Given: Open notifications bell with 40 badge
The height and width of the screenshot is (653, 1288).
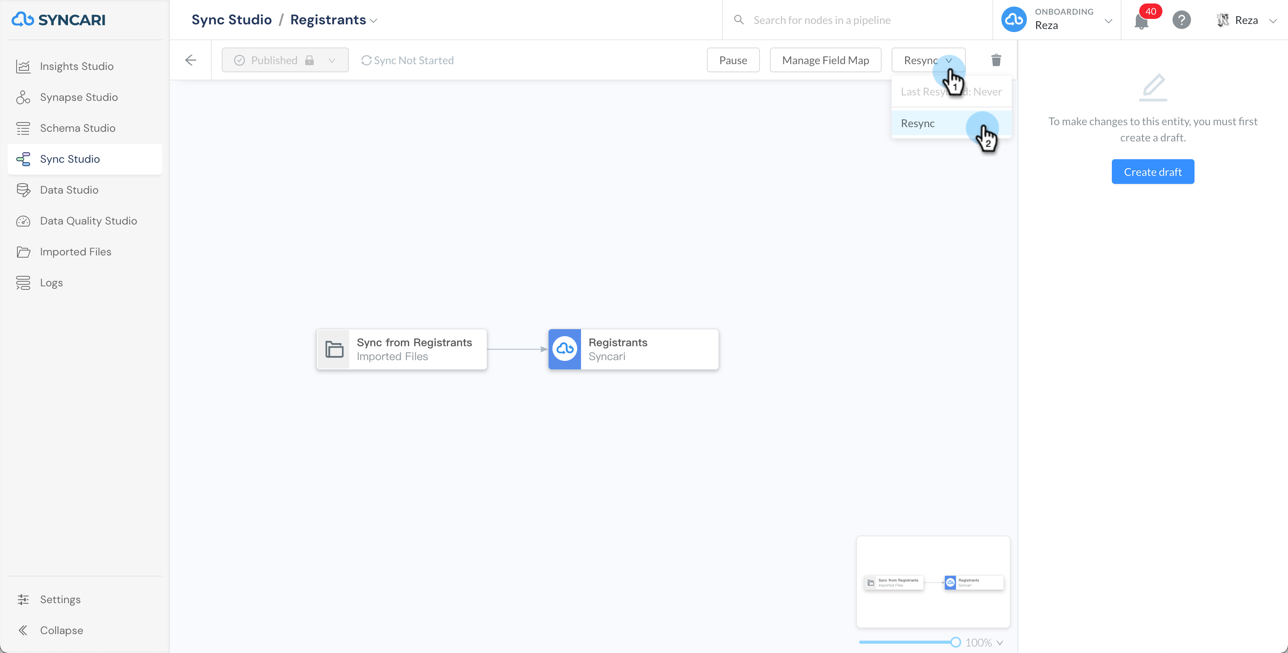Looking at the screenshot, I should (1142, 20).
